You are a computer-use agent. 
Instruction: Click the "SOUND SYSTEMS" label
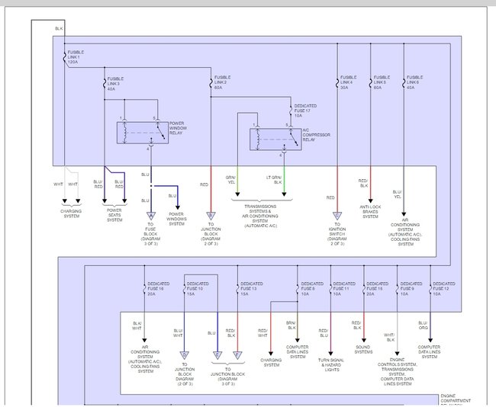coord(364,349)
